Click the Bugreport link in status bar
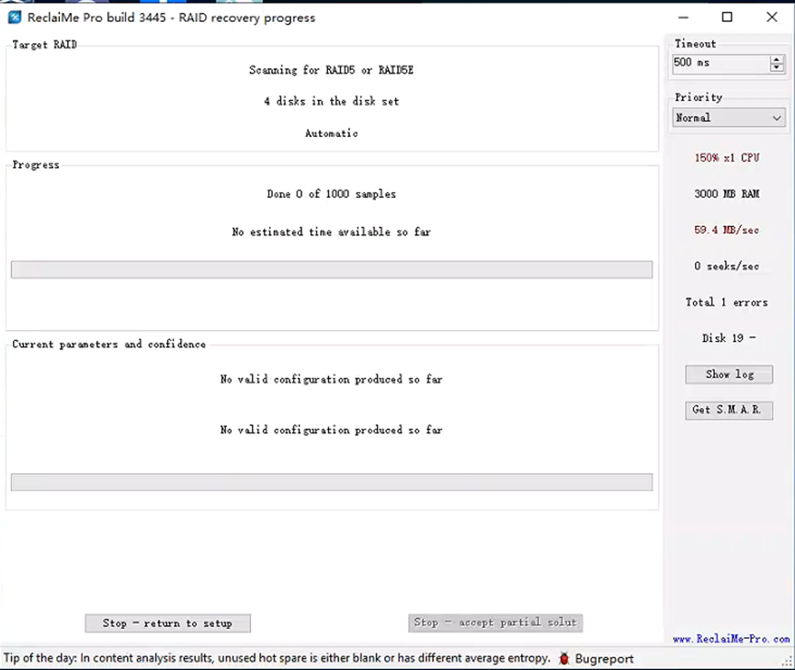The height and width of the screenshot is (670, 795). (604, 658)
